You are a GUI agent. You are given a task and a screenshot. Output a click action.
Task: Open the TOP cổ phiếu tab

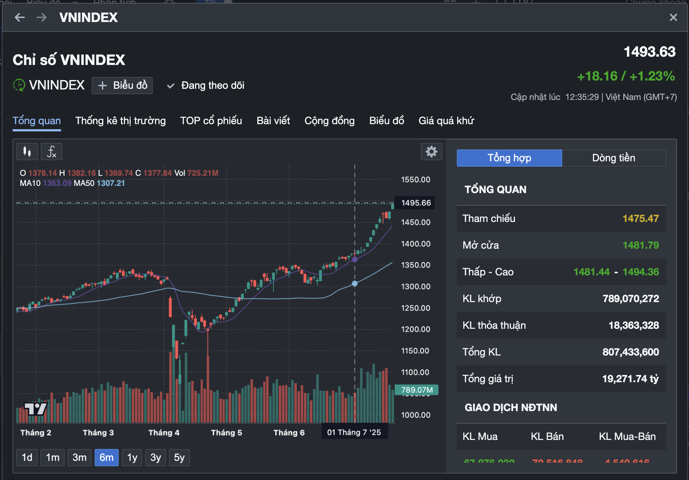[211, 121]
